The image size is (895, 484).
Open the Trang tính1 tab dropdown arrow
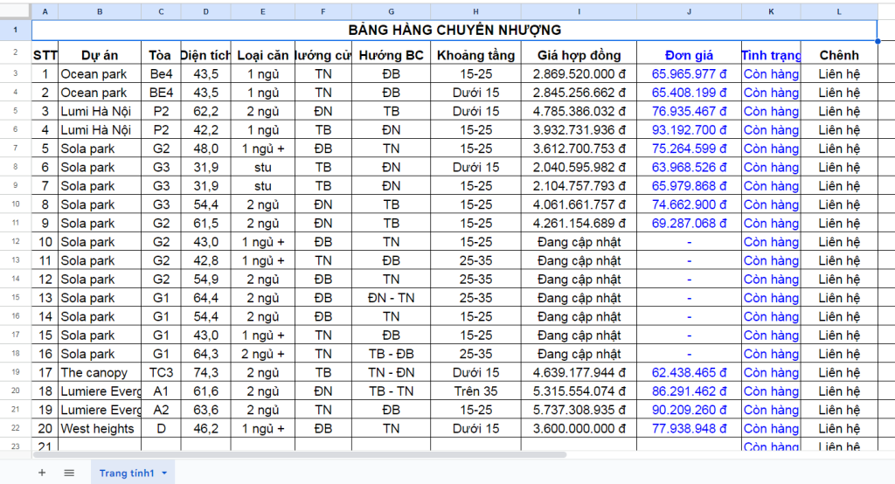(x=163, y=473)
